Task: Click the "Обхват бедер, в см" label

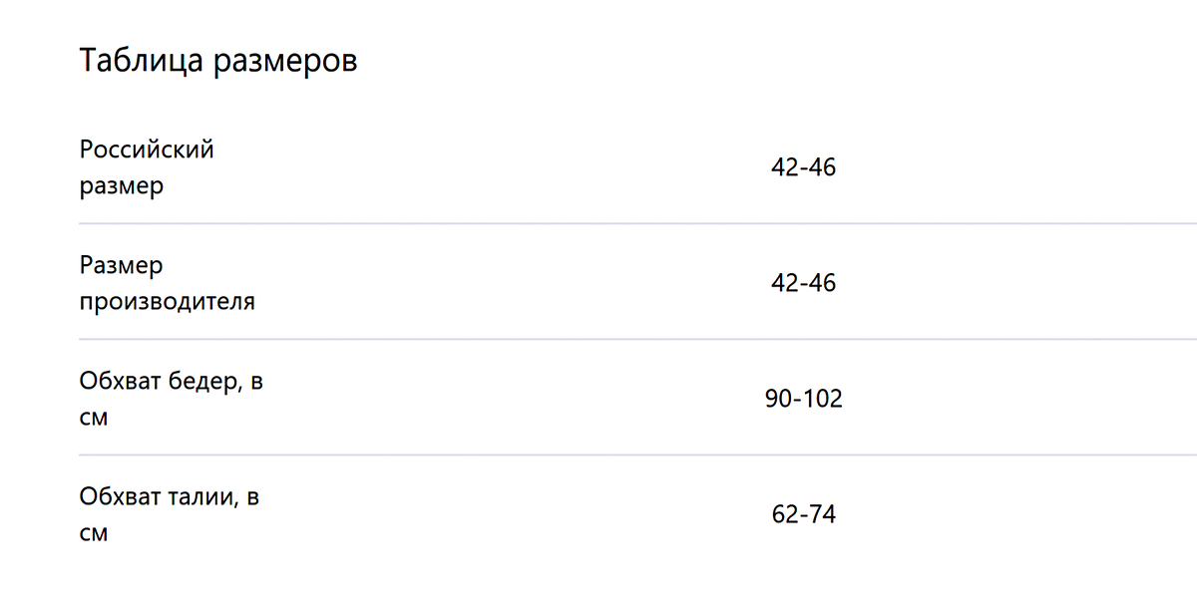Action: (x=171, y=399)
